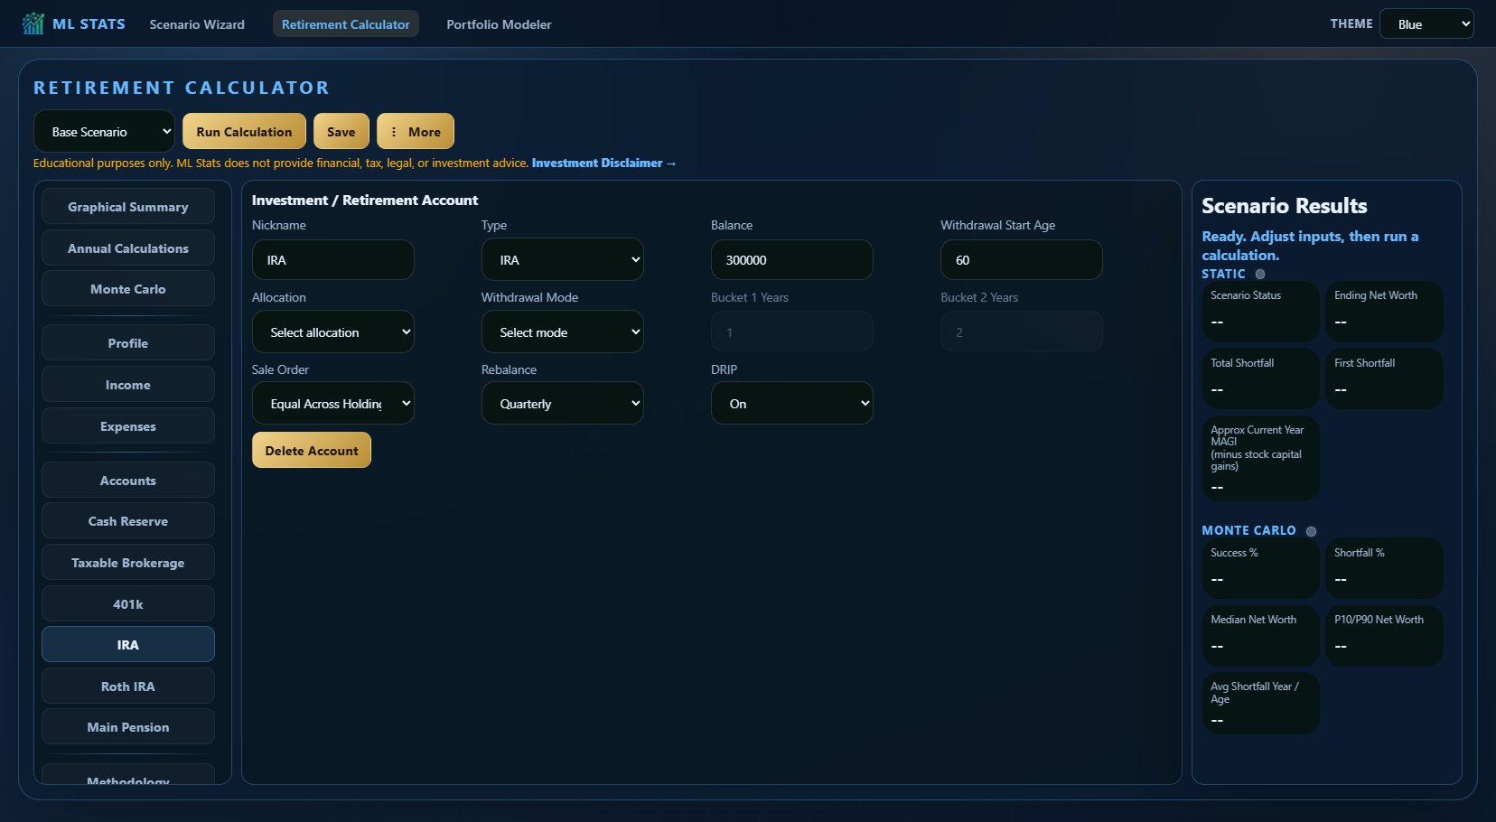Screen dimensions: 1496x822
Task: Switch to the Retirement Calculator tab
Action: tap(346, 24)
